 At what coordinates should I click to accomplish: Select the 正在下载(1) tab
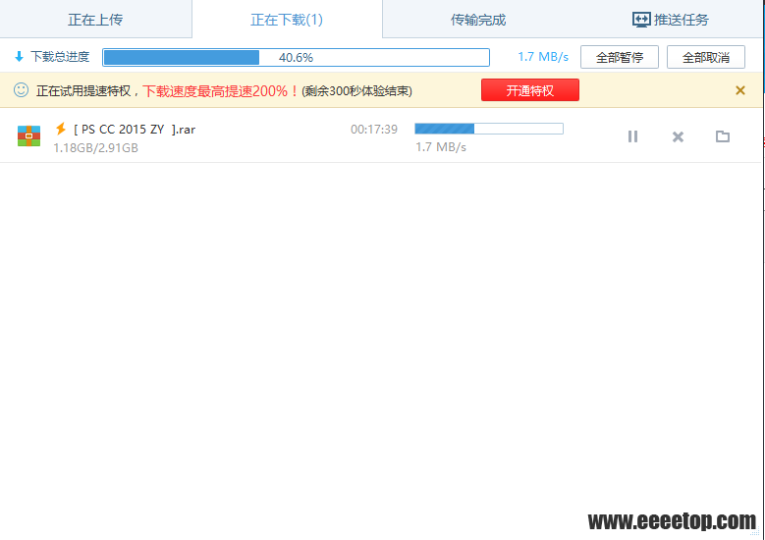(x=287, y=19)
